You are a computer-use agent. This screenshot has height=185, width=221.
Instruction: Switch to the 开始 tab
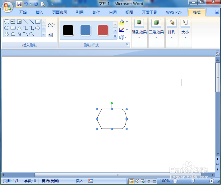[23, 12]
